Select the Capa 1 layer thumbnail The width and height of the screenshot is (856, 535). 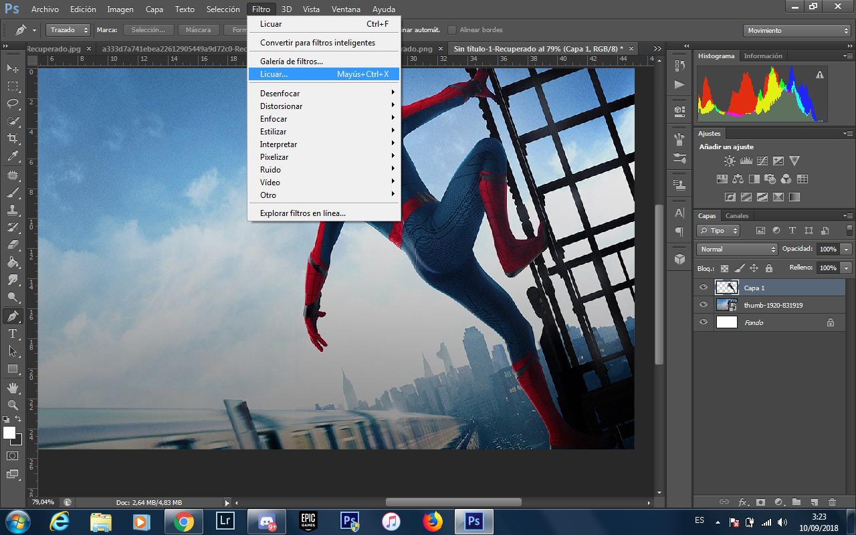point(727,288)
